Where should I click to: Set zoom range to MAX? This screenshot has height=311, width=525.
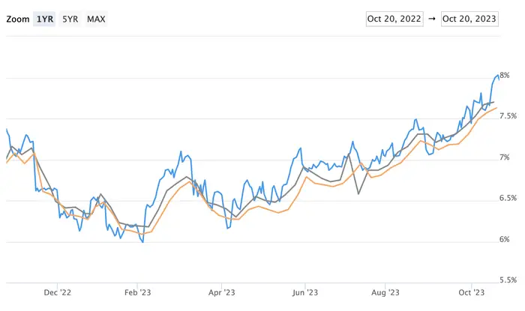tap(96, 19)
